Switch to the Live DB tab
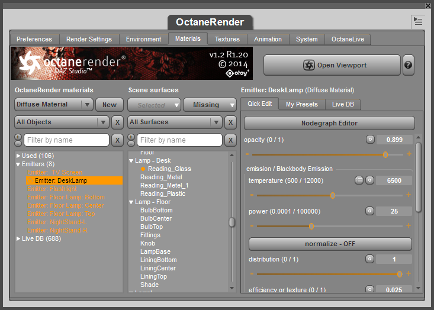434x310 pixels. (x=343, y=105)
